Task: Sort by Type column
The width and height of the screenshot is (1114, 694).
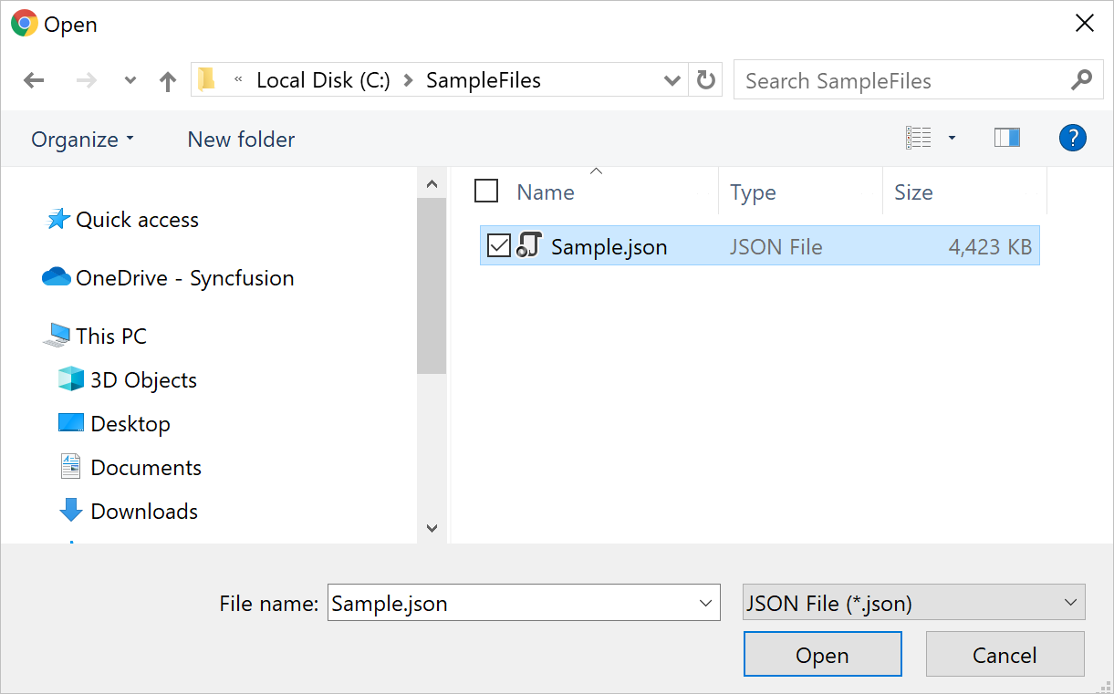Action: click(x=754, y=192)
